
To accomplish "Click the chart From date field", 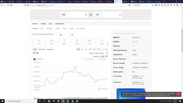I will pos(90,59).
